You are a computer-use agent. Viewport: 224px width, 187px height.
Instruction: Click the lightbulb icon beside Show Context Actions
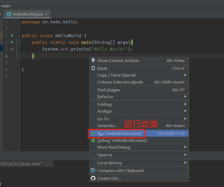click(93, 60)
